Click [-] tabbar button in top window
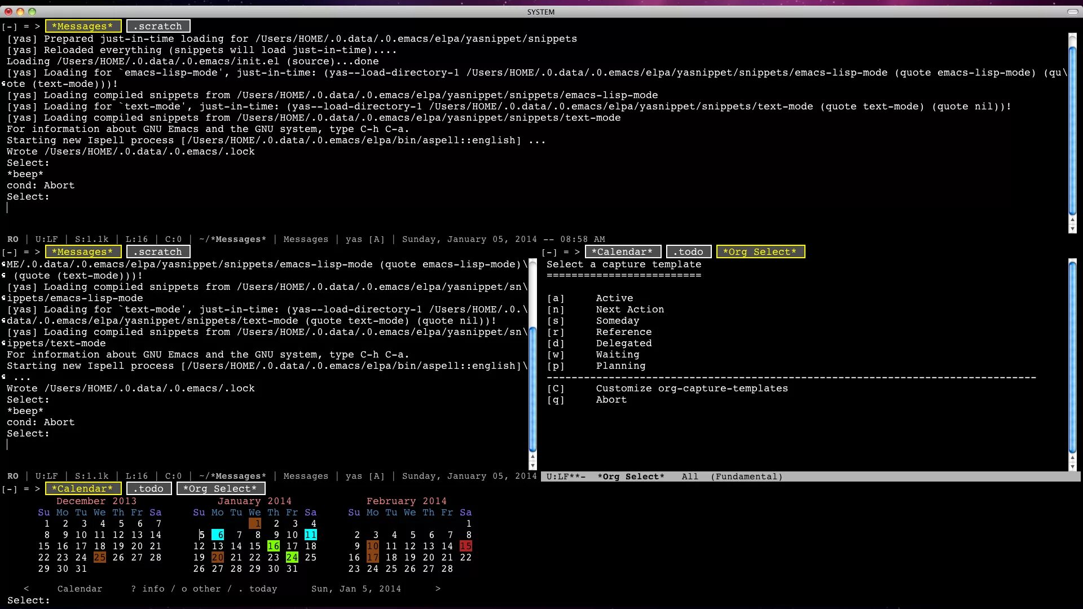 tap(9, 27)
